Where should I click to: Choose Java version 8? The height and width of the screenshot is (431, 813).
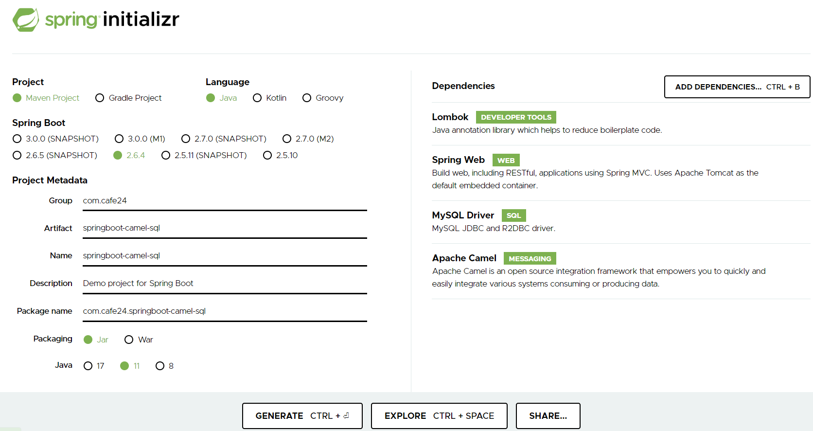(x=164, y=366)
